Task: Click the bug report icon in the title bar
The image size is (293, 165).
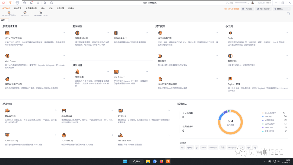Action: coord(38,3)
